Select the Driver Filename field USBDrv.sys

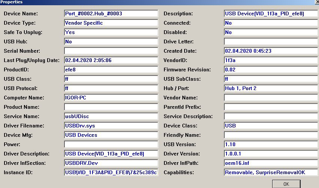point(111,126)
